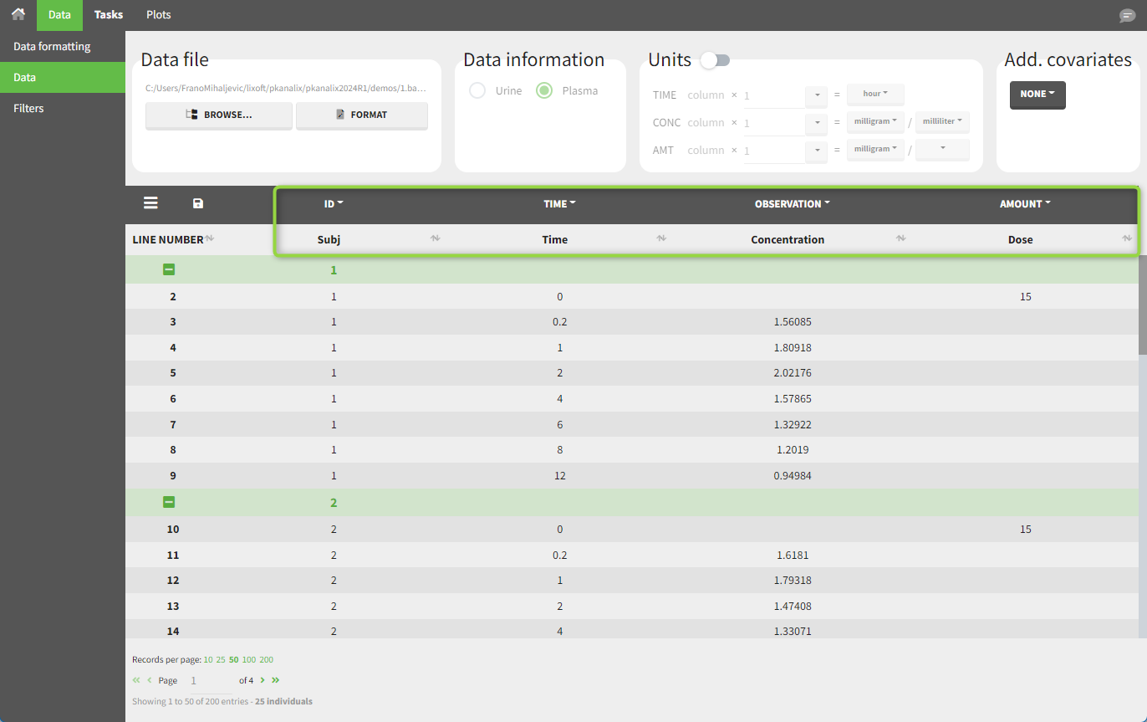
Task: Go to the last page arrow
Action: [x=276, y=680]
